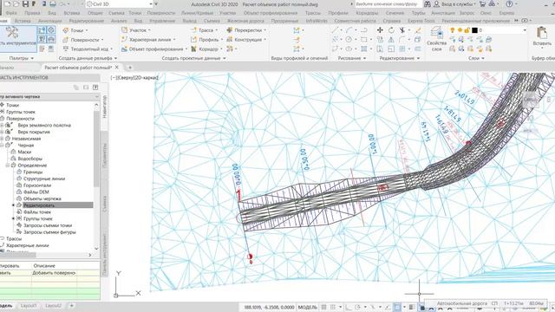Select the Circle tool in Рисование panel
Image resolution: width=555 pixels, height=312 pixels.
tap(349, 39)
